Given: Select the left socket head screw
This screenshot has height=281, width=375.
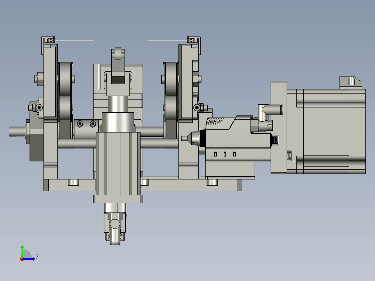Looking at the screenshot, I should (x=39, y=107).
